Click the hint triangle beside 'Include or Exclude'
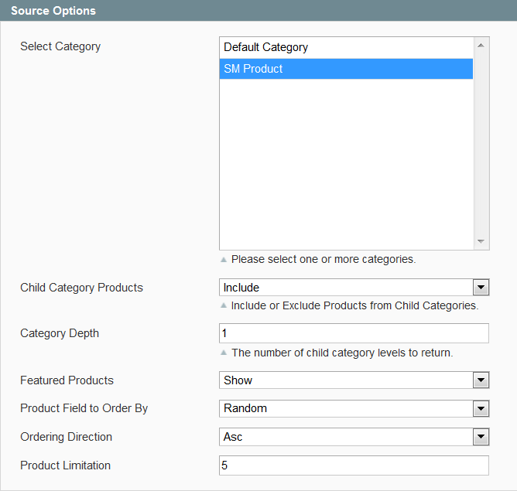 click(x=224, y=305)
